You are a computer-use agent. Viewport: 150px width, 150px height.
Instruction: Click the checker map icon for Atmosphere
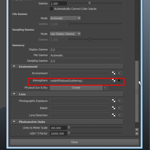pos(114,80)
